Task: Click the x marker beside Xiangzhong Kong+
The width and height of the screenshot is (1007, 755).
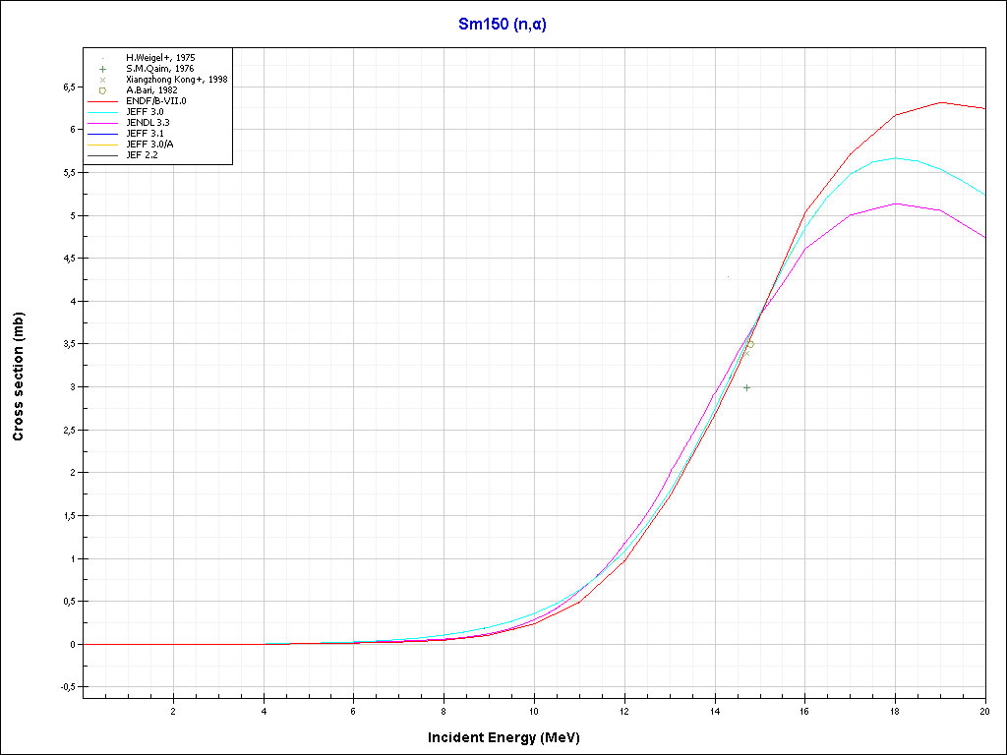Action: click(x=102, y=80)
